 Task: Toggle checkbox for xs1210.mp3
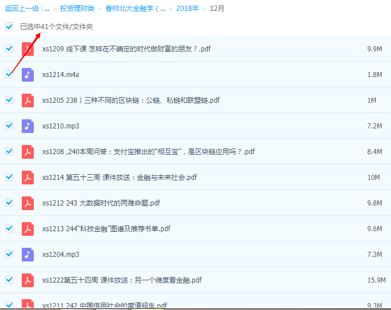9,126
